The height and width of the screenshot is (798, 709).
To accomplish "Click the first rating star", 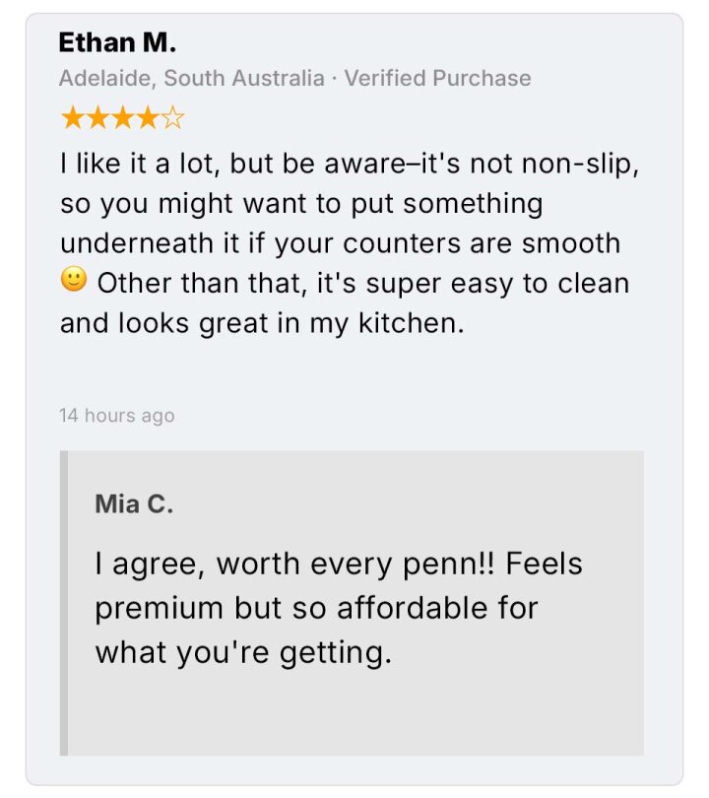I will 73,118.
